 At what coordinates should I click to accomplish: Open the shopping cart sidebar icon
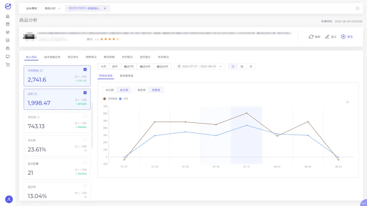point(8,65)
